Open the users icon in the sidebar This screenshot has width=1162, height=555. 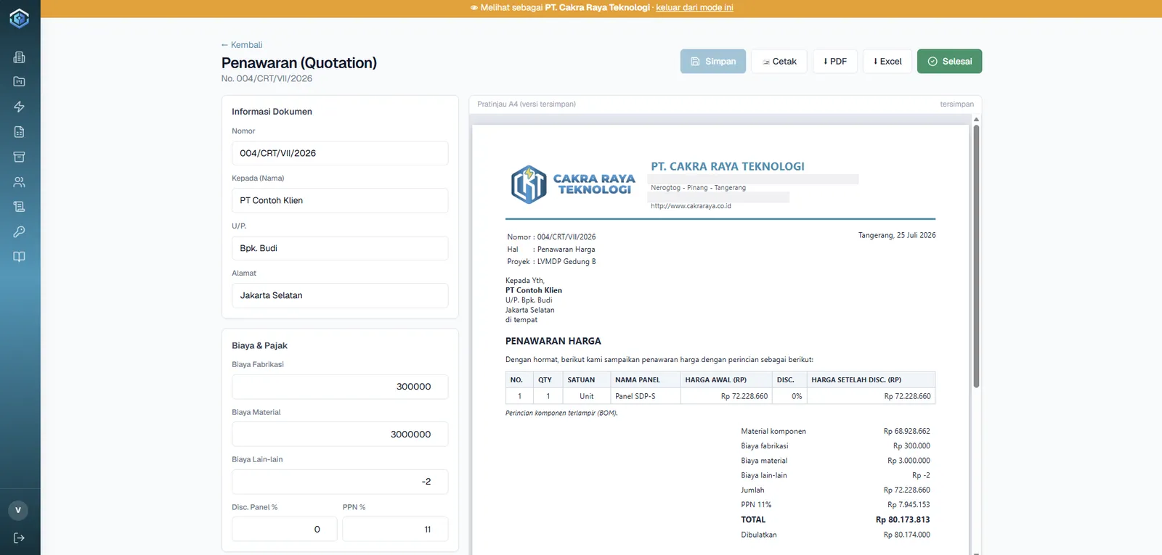[x=20, y=182]
